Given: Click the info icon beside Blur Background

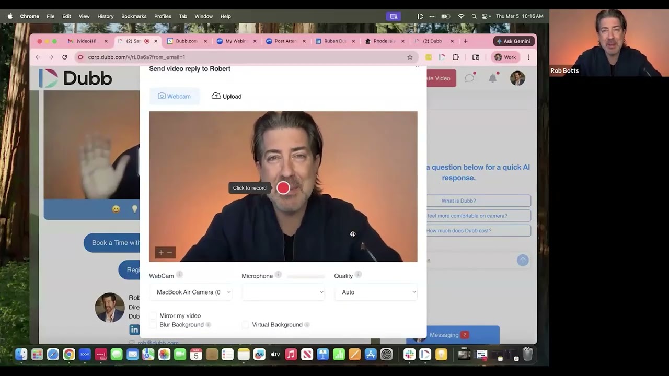Looking at the screenshot, I should pos(208,325).
